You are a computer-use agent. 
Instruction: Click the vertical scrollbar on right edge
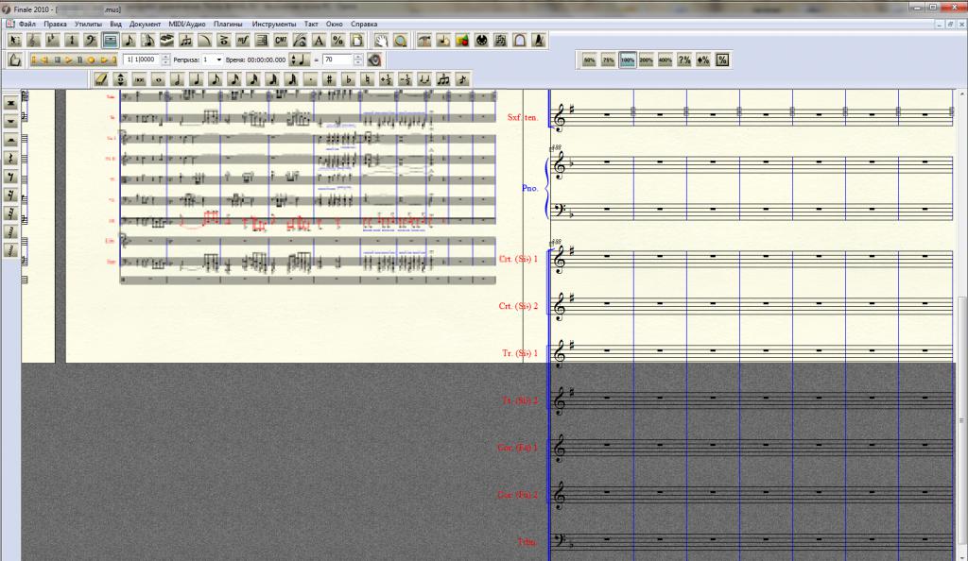(x=962, y=331)
